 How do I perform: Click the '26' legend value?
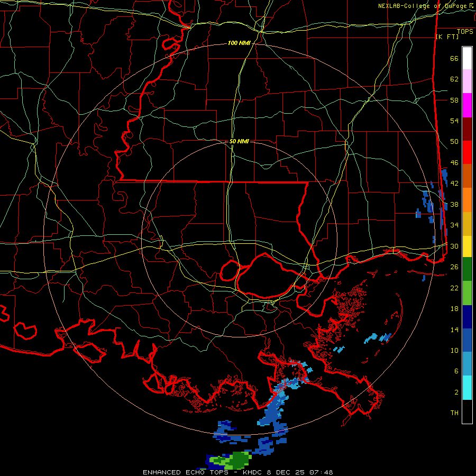[x=454, y=267]
